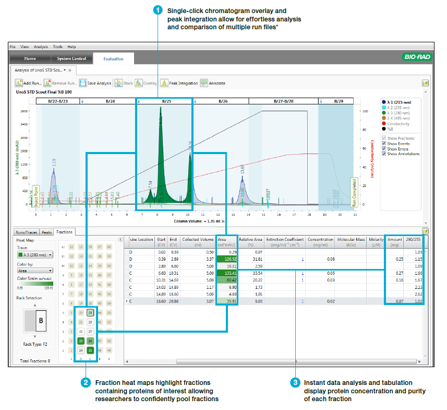Click the Save Analysis disk icon
447x410 pixels.
click(83, 83)
